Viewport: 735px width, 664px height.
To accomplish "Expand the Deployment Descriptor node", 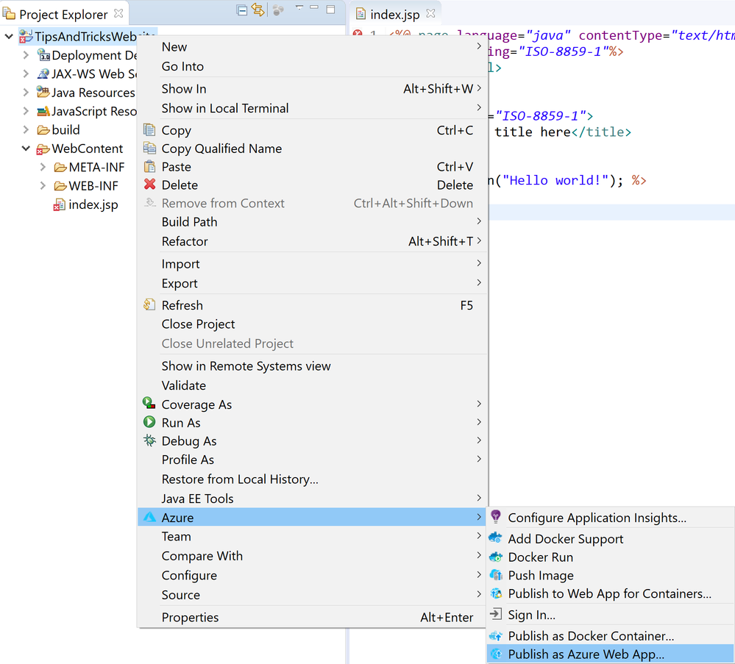I will tap(26, 55).
